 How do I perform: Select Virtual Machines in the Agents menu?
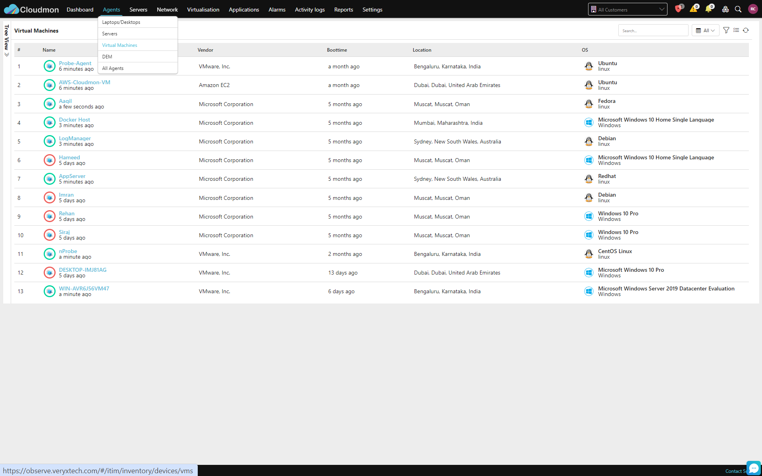pyautogui.click(x=137, y=45)
